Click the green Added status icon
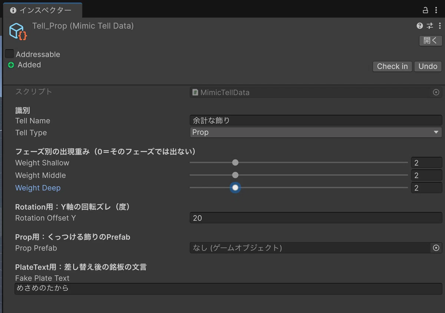The width and height of the screenshot is (445, 313). point(11,65)
